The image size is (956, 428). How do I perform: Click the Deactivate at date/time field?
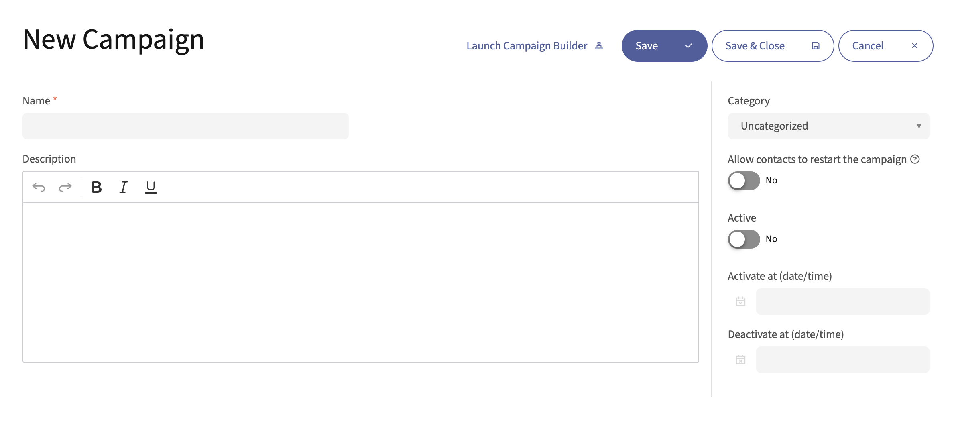pyautogui.click(x=842, y=360)
